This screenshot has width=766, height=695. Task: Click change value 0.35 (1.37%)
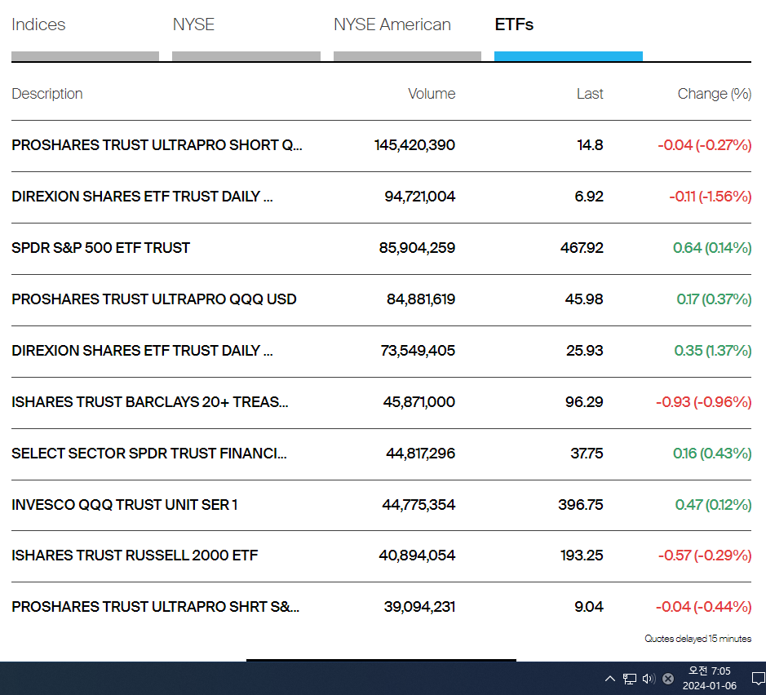(x=713, y=350)
